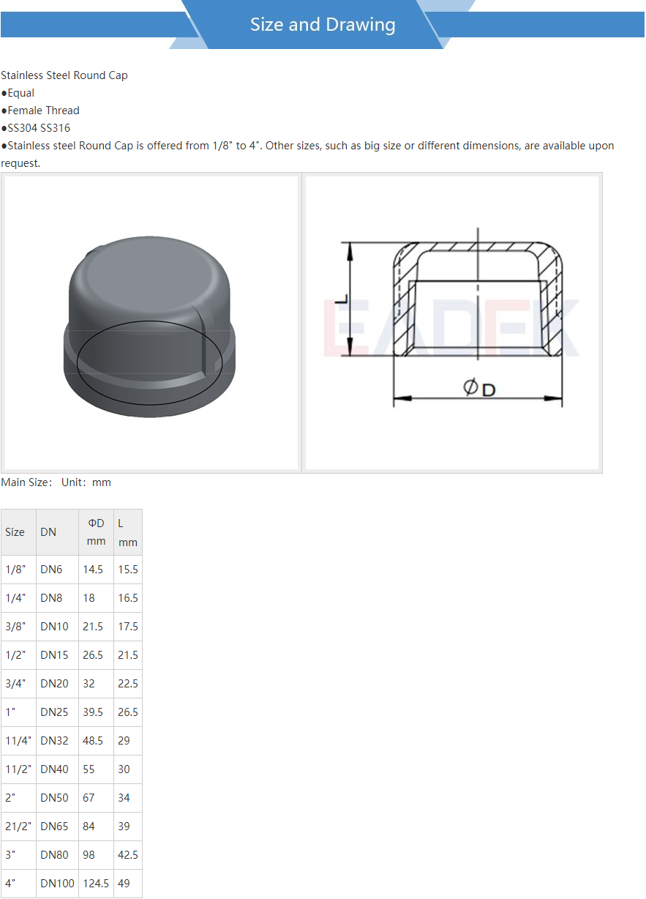The height and width of the screenshot is (899, 646).
Task: Select the 22.5 length cell
Action: click(128, 684)
